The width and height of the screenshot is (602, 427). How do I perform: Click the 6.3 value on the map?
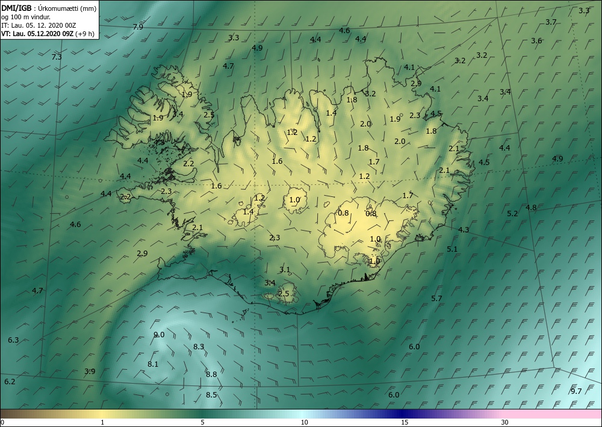tap(13, 340)
